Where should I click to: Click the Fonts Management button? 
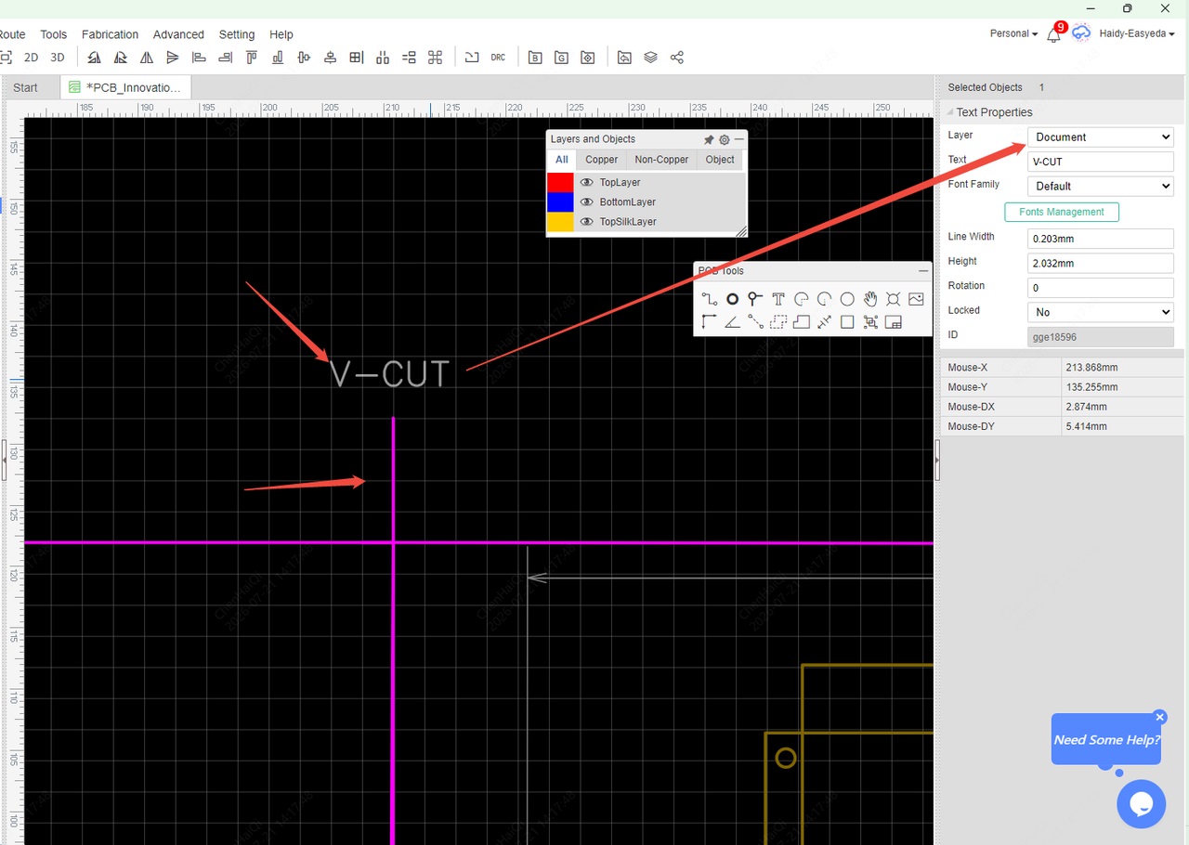[1062, 212]
